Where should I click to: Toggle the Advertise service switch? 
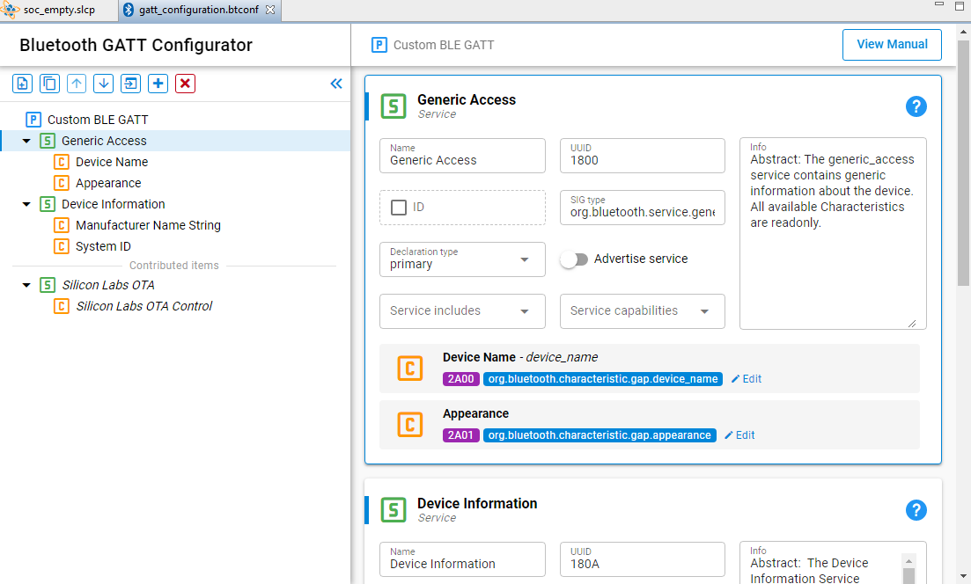point(575,259)
